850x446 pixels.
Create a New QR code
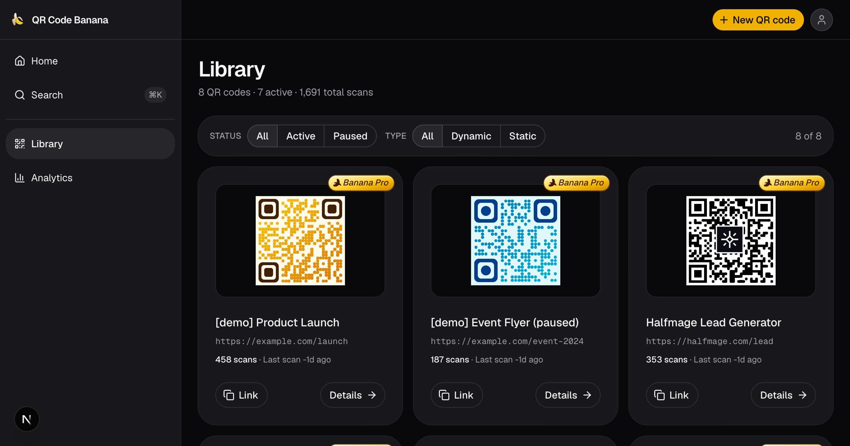(758, 20)
